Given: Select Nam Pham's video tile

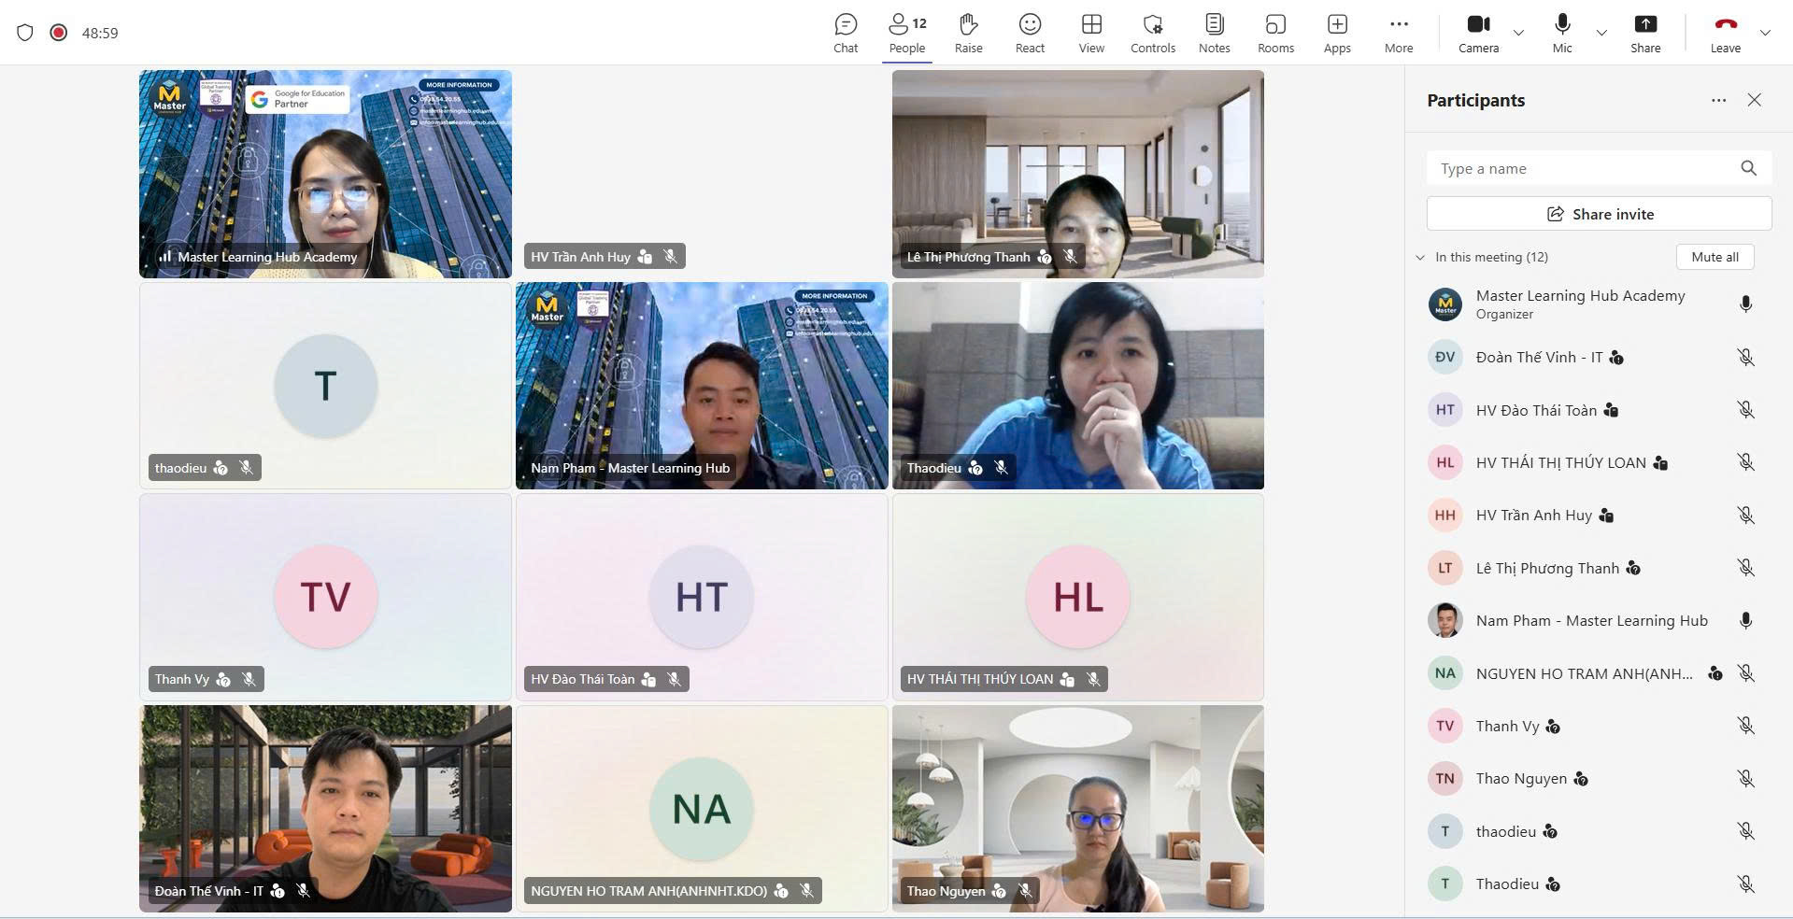Looking at the screenshot, I should pyautogui.click(x=702, y=385).
